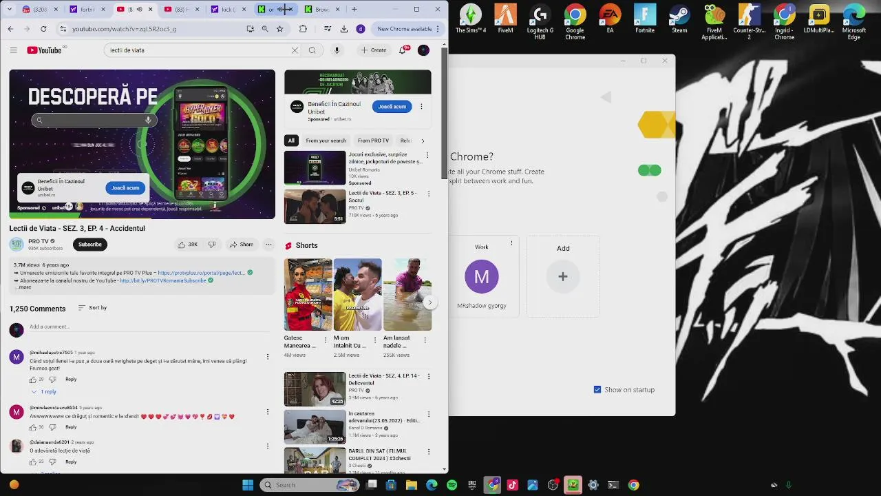The height and width of the screenshot is (496, 881).
Task: Expand the 1 reply thread
Action: [44, 391]
